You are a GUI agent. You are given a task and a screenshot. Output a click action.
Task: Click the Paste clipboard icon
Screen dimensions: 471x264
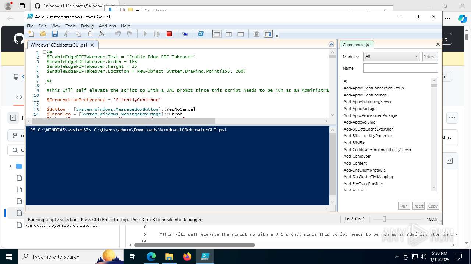(90, 34)
